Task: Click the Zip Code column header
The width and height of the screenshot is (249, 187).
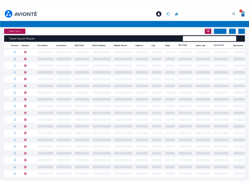Action: point(183,45)
